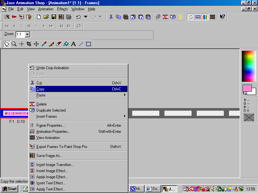This screenshot has width=258, height=193.
Task: Launch the Animation Wizard toolbar icon
Action: [7, 17]
